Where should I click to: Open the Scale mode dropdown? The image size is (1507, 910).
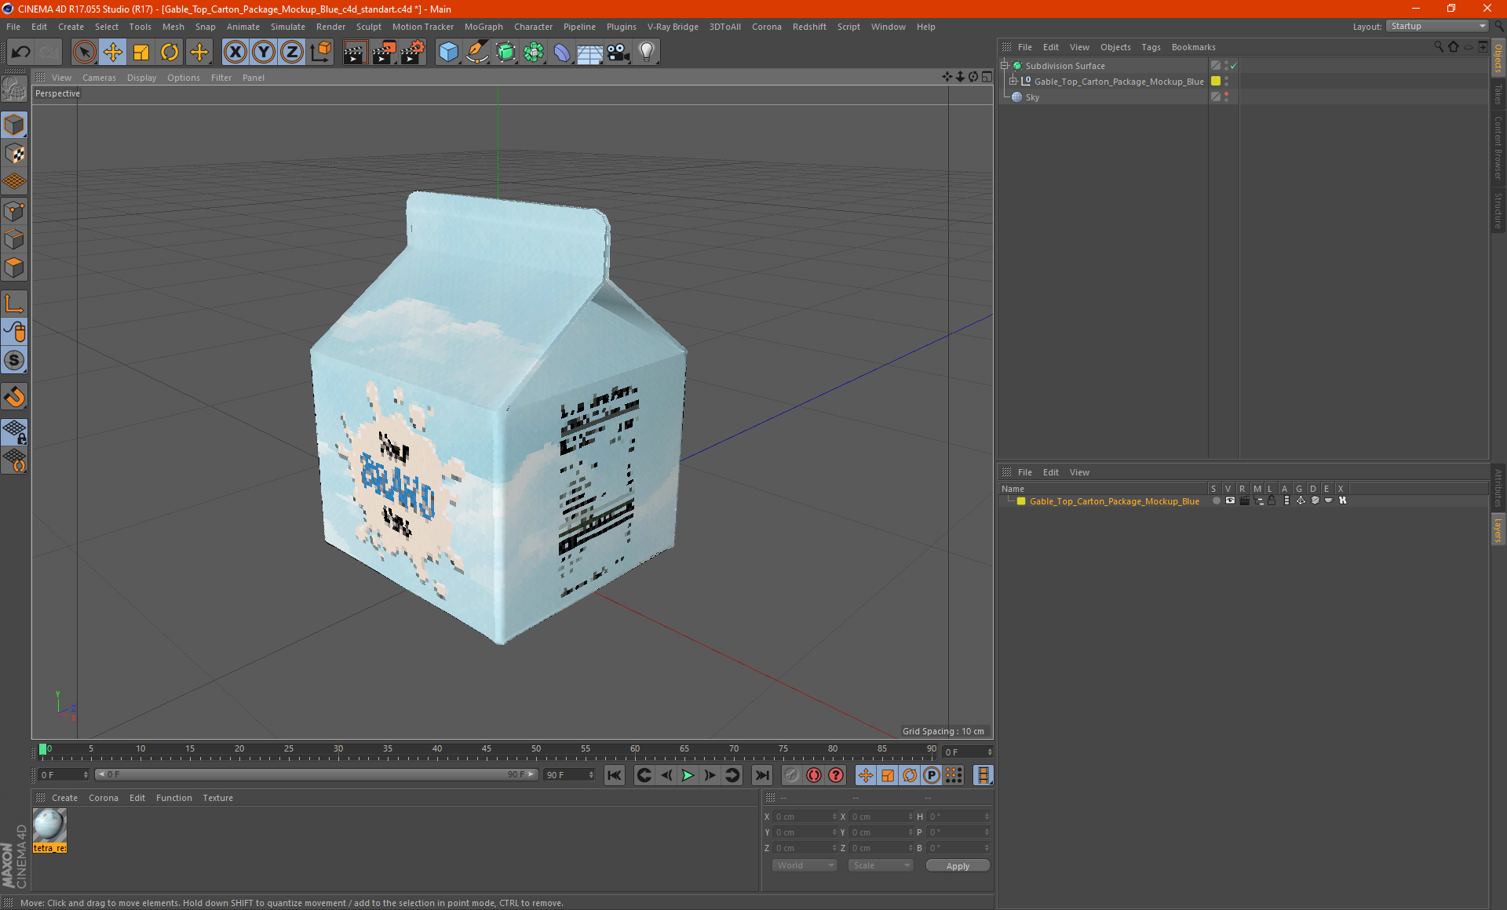(x=881, y=865)
